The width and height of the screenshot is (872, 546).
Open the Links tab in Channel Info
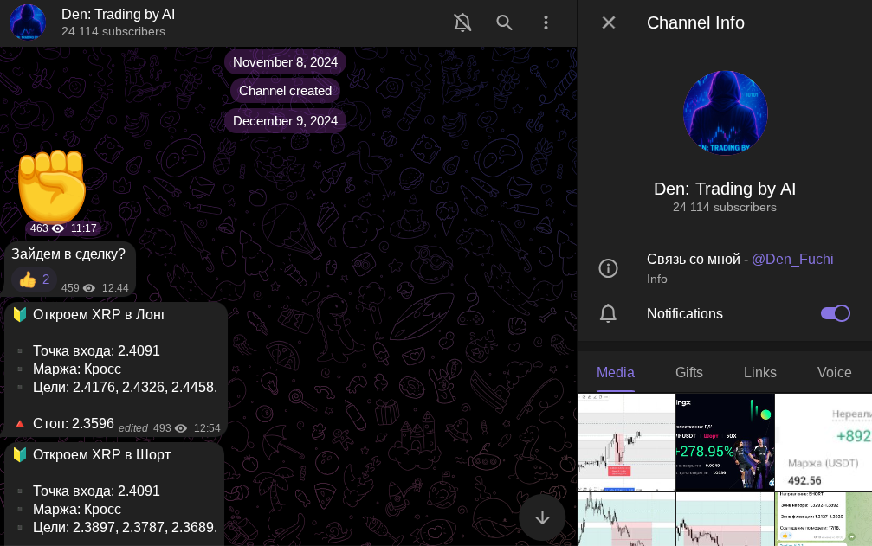[759, 373]
